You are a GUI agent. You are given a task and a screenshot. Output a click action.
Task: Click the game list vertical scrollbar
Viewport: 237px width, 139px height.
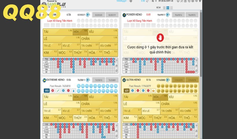click(x=201, y=44)
